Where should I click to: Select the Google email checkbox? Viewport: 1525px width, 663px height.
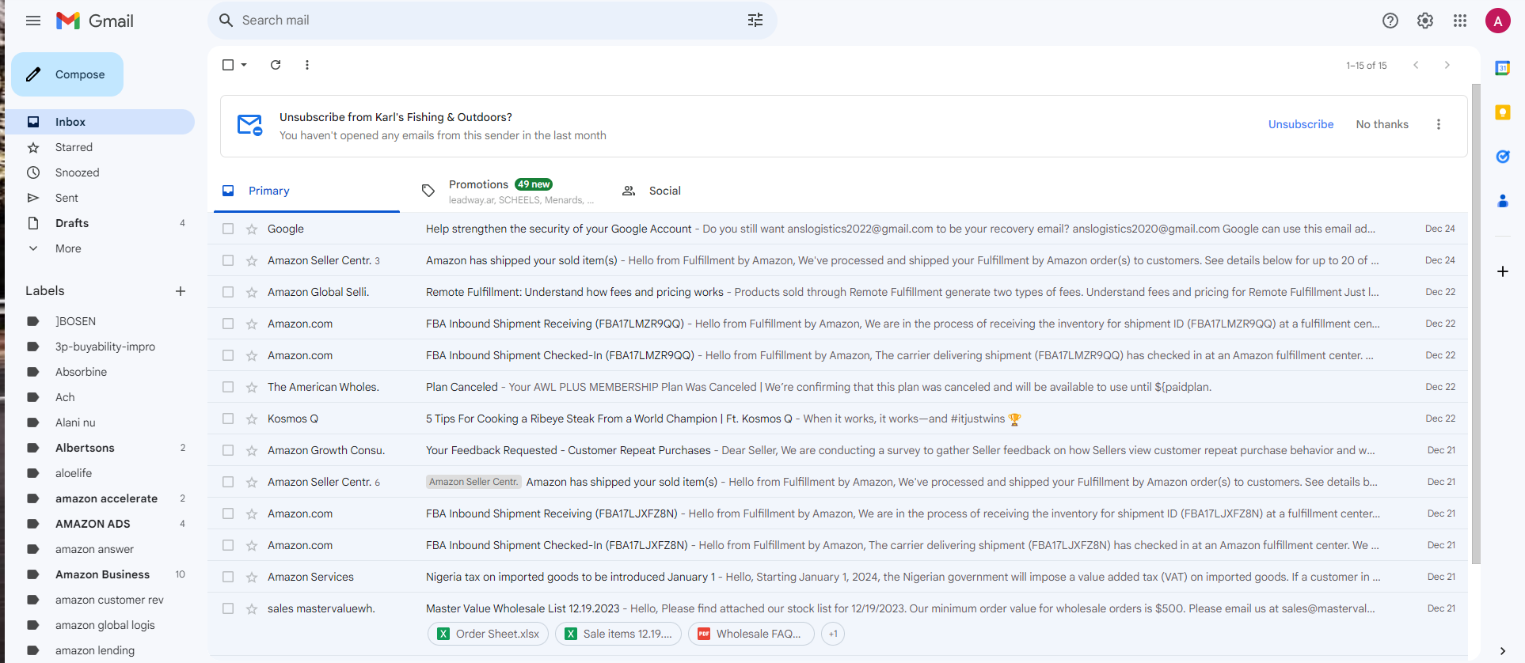[x=228, y=229]
